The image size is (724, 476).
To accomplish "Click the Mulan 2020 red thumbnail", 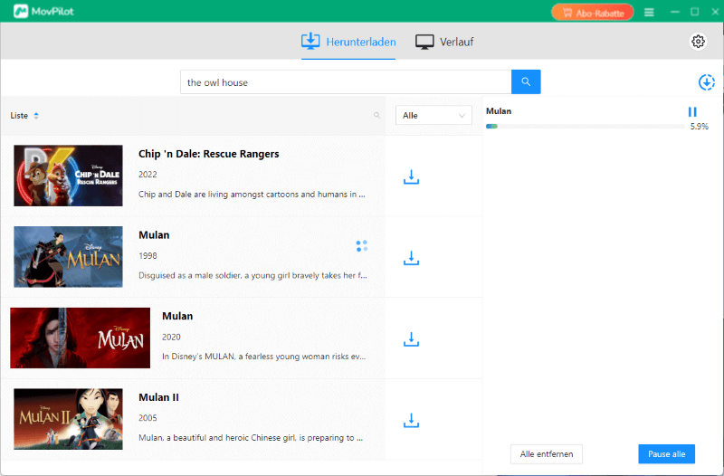I will [x=81, y=338].
